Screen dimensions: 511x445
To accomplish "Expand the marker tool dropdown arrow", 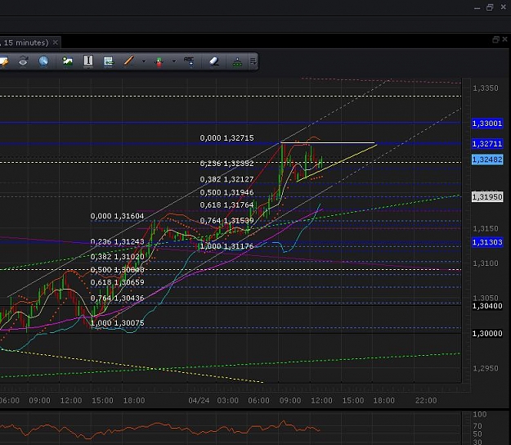I will pos(174,61).
